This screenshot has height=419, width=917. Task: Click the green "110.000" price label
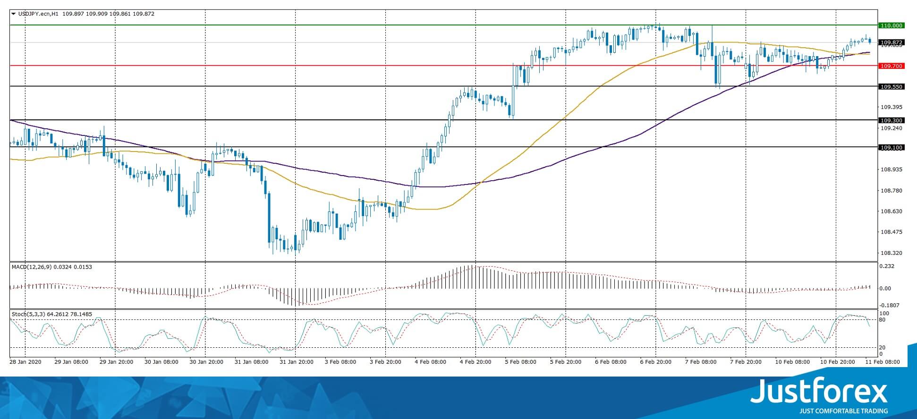[x=891, y=25]
